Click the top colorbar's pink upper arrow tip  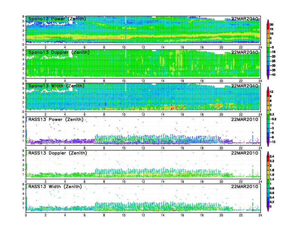click(x=268, y=22)
